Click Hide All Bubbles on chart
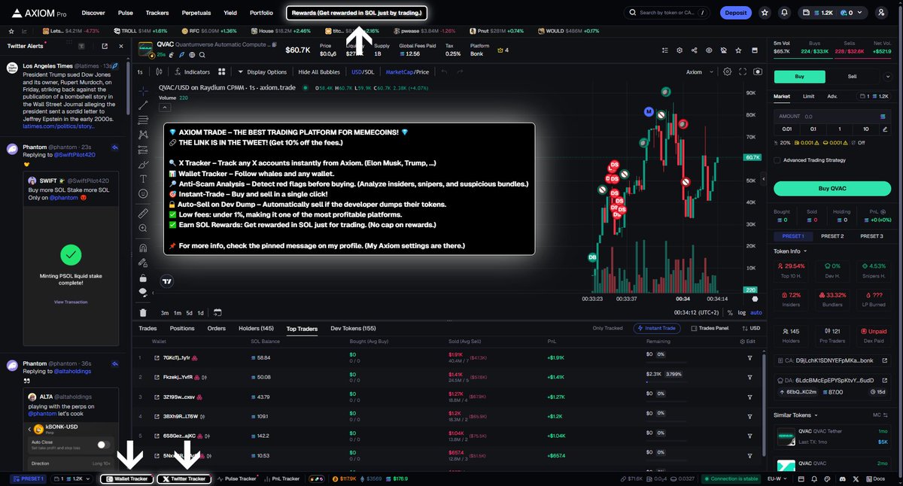This screenshot has width=903, height=486. click(319, 71)
